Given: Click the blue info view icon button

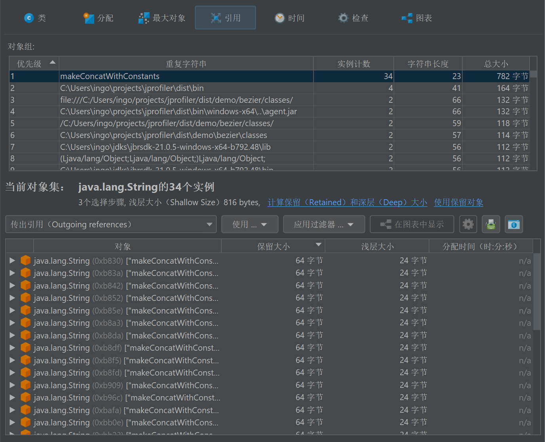Looking at the screenshot, I should coord(514,225).
